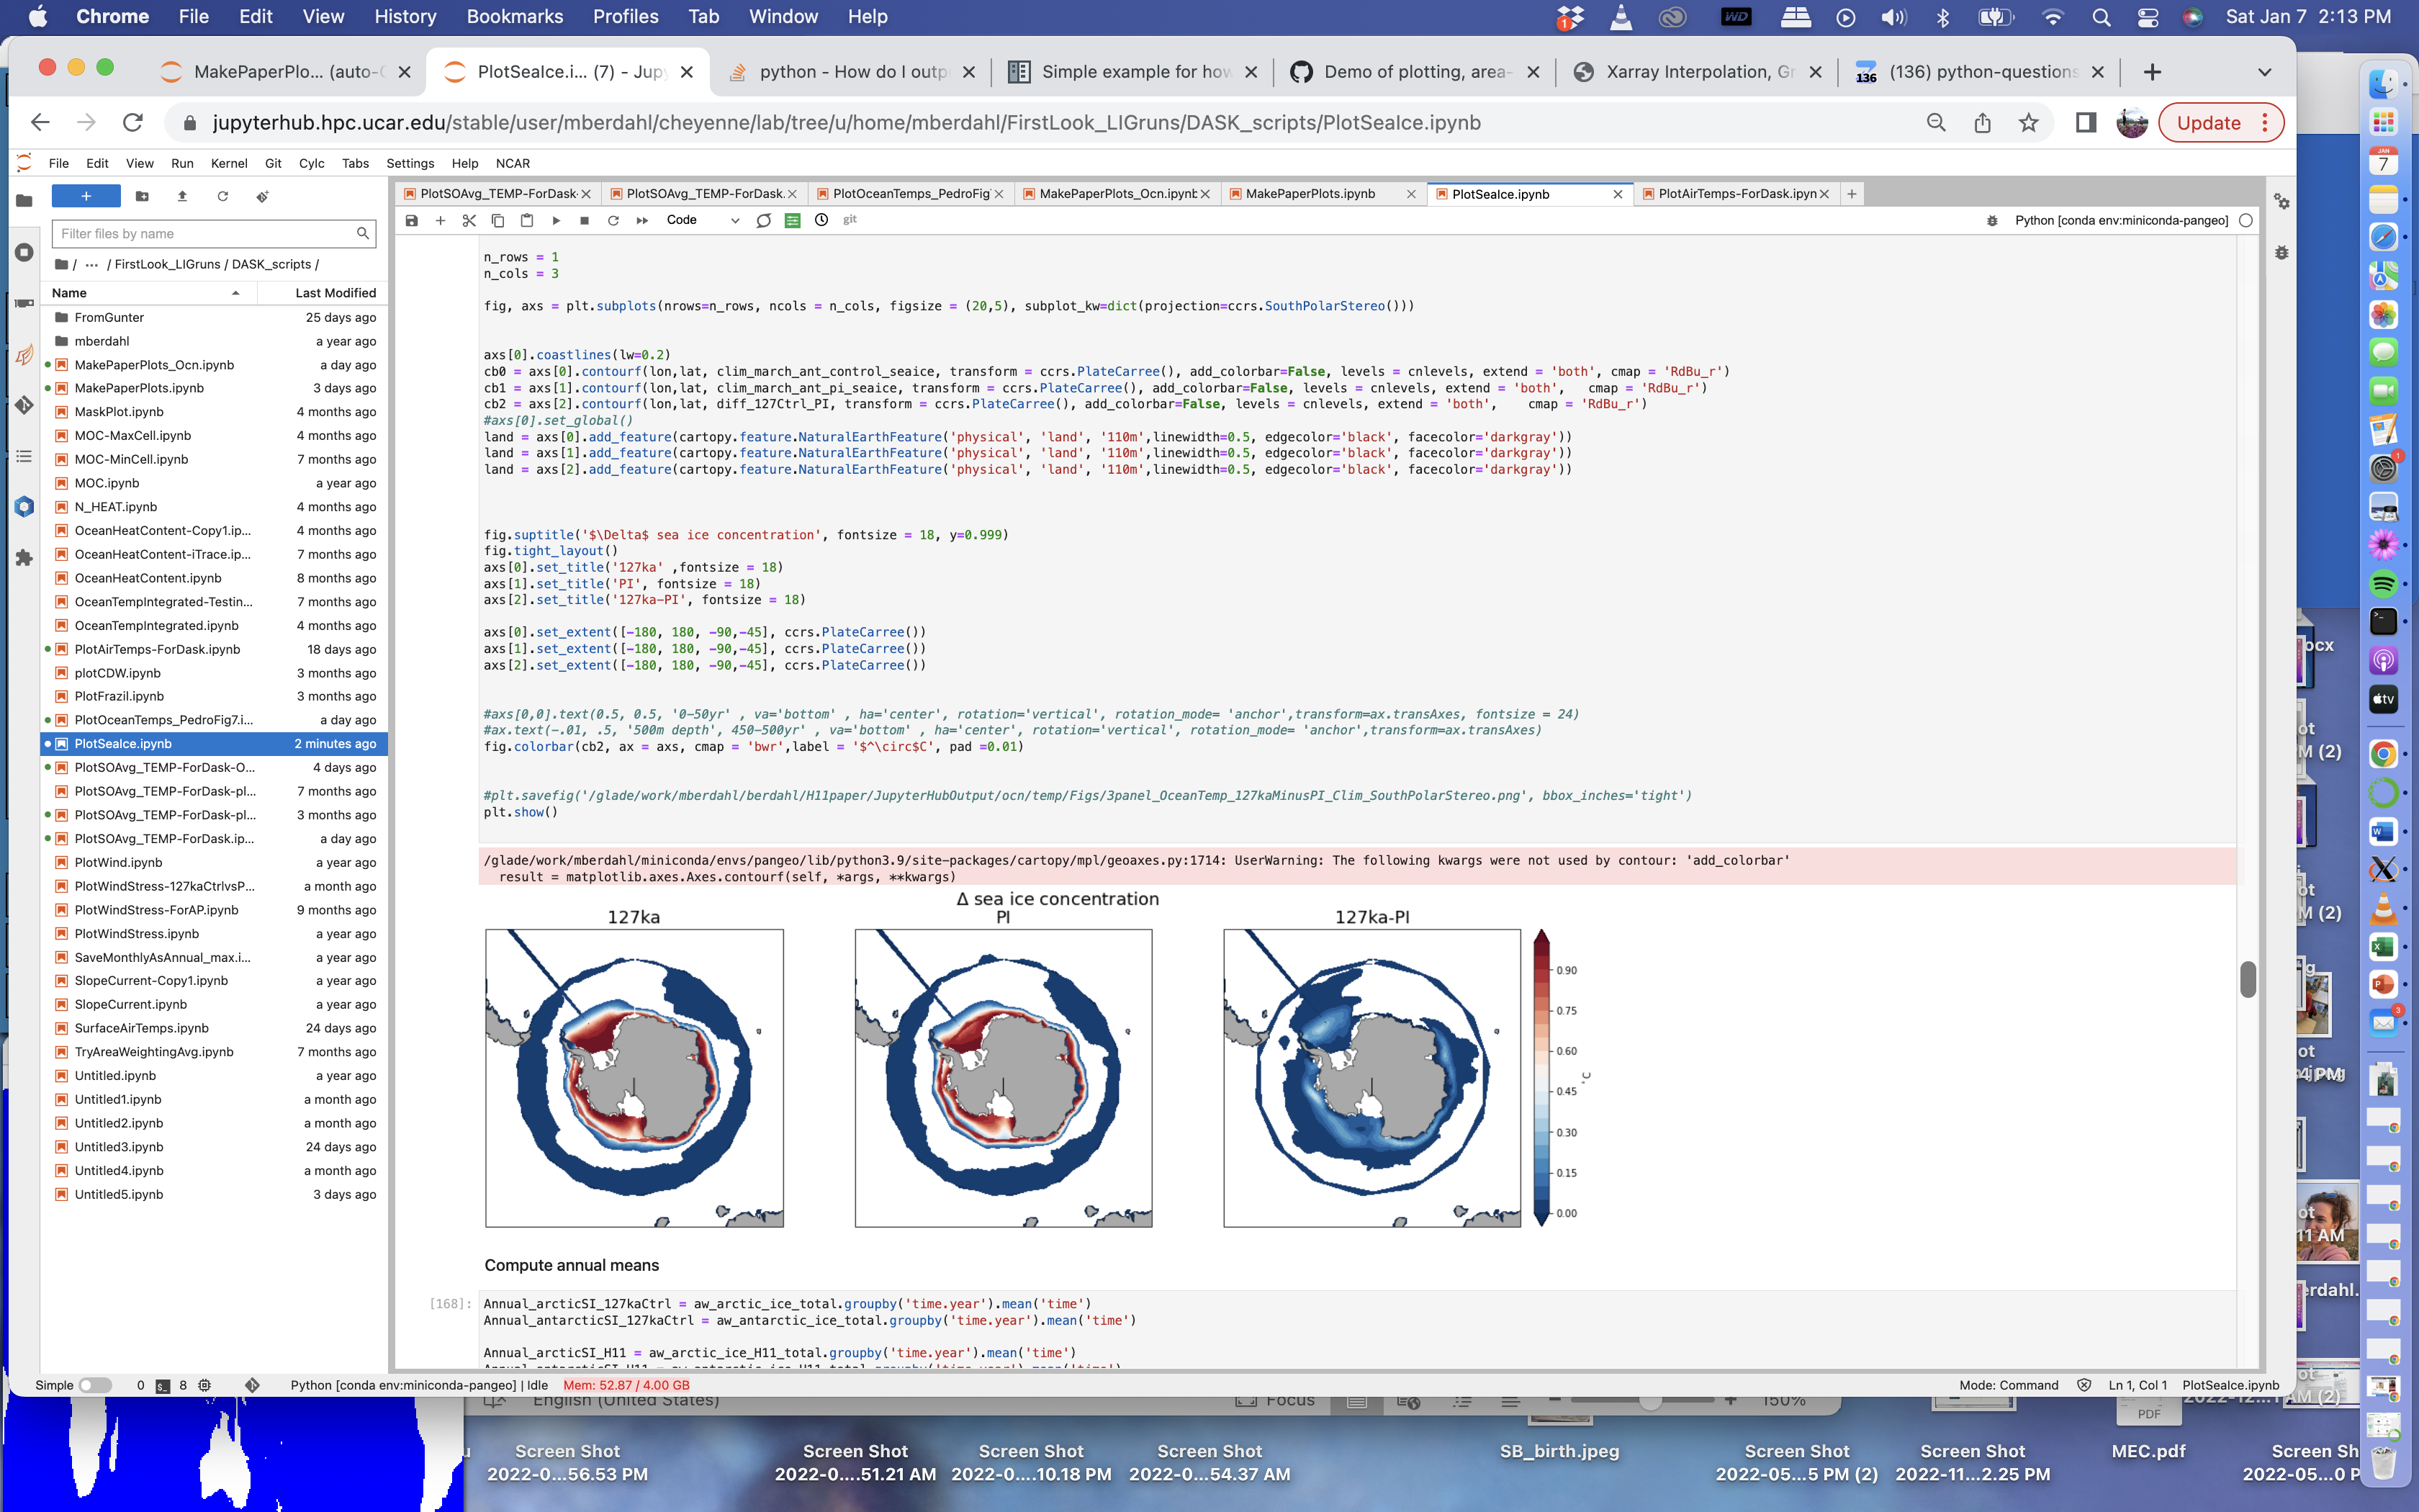Select PlotSealce.ipynb in the file list
2419x1512 pixels.
coord(213,743)
